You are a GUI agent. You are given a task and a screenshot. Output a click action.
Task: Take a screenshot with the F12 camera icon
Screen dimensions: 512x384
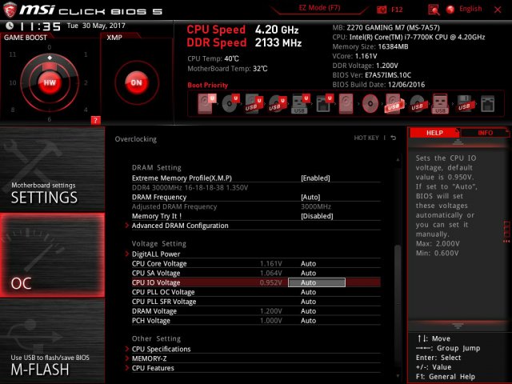tap(382, 10)
